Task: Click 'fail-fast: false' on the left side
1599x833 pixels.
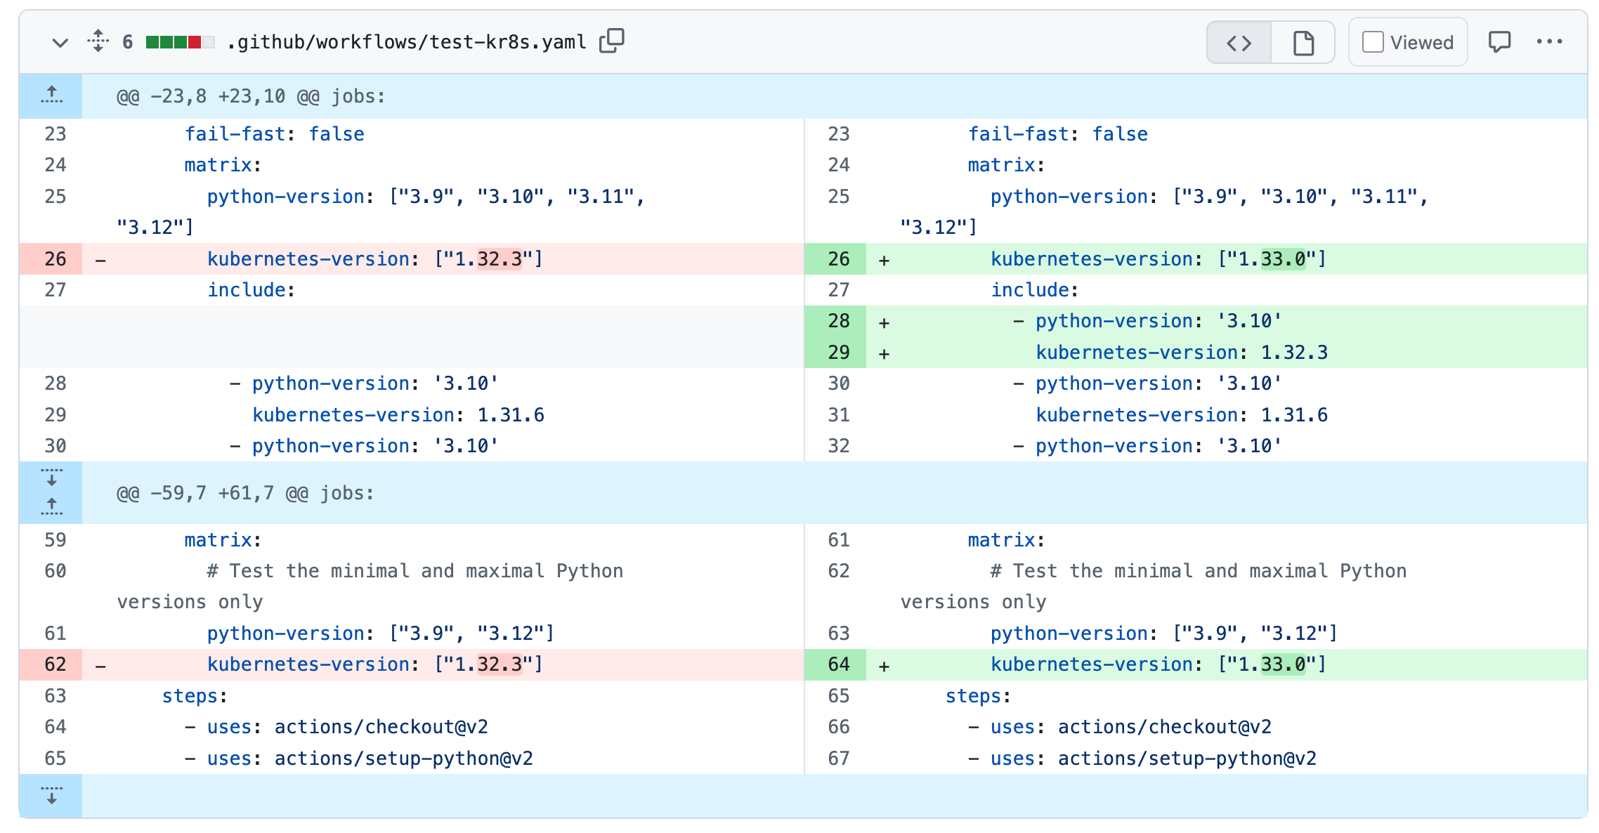Action: [275, 134]
